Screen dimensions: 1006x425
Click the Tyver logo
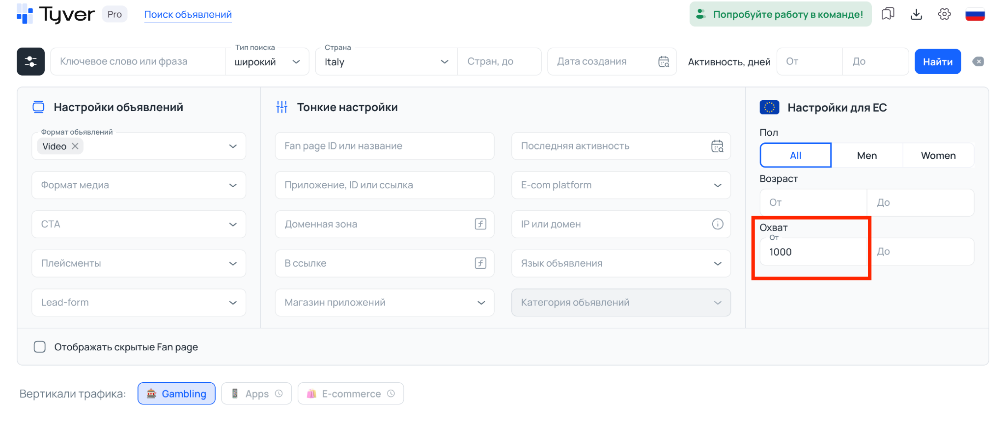56,14
